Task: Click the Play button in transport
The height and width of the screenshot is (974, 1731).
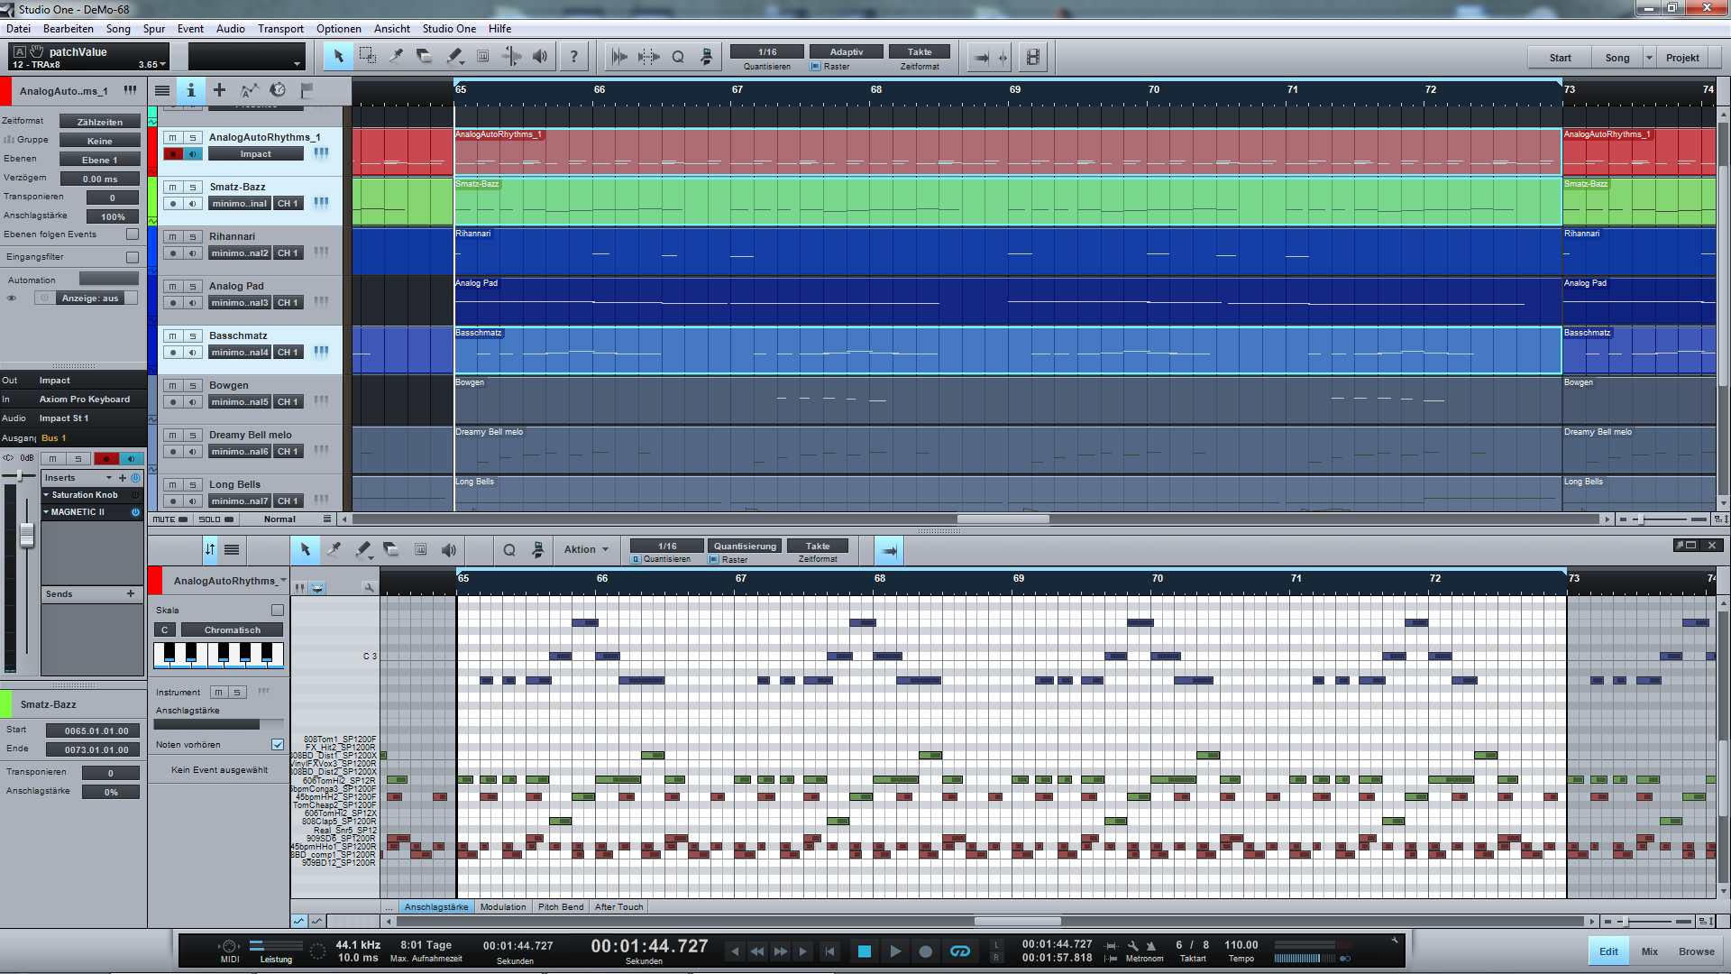Action: click(894, 951)
